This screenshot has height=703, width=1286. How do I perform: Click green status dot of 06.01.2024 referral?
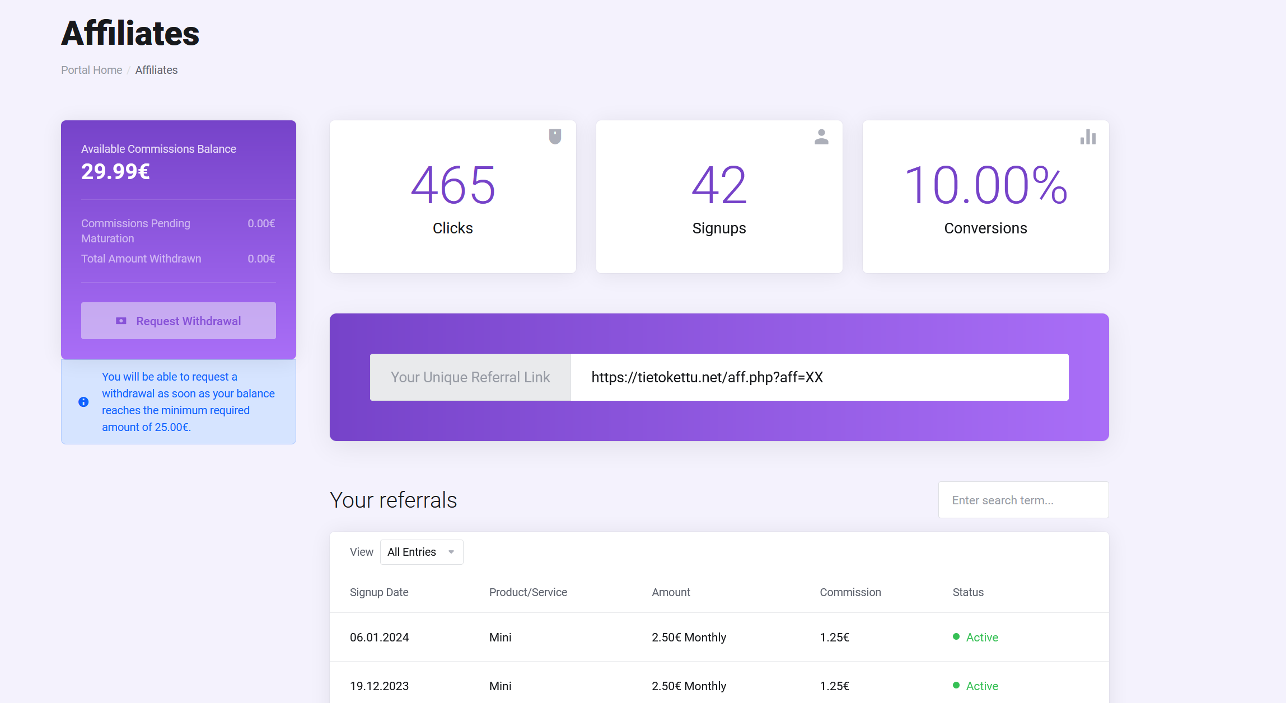[x=956, y=637]
